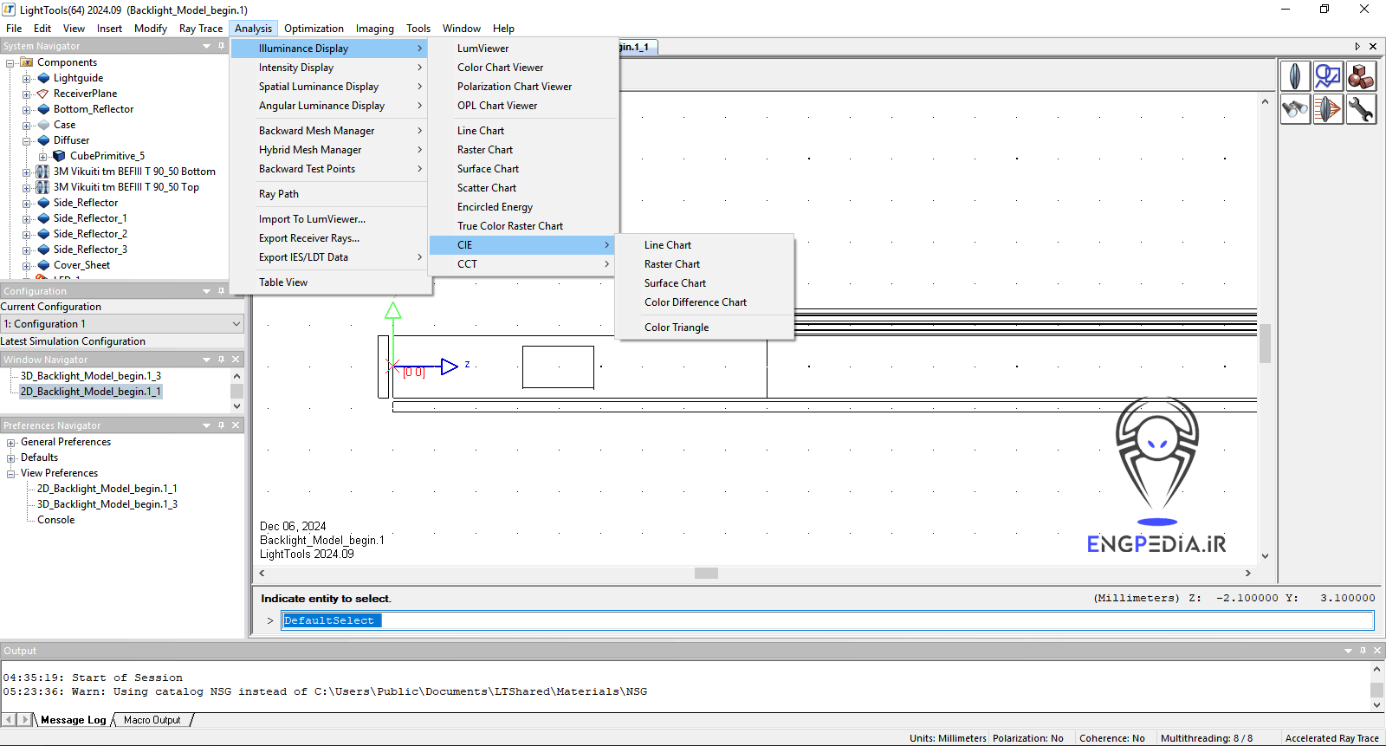
Task: Click the greyed Case solid icon
Action: tap(43, 125)
